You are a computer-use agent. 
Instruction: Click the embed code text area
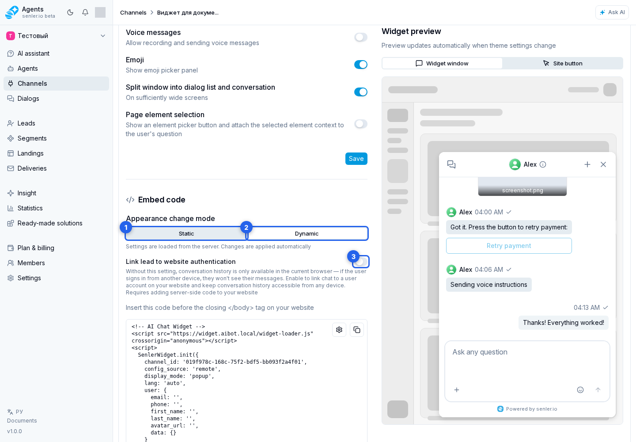coord(246,381)
